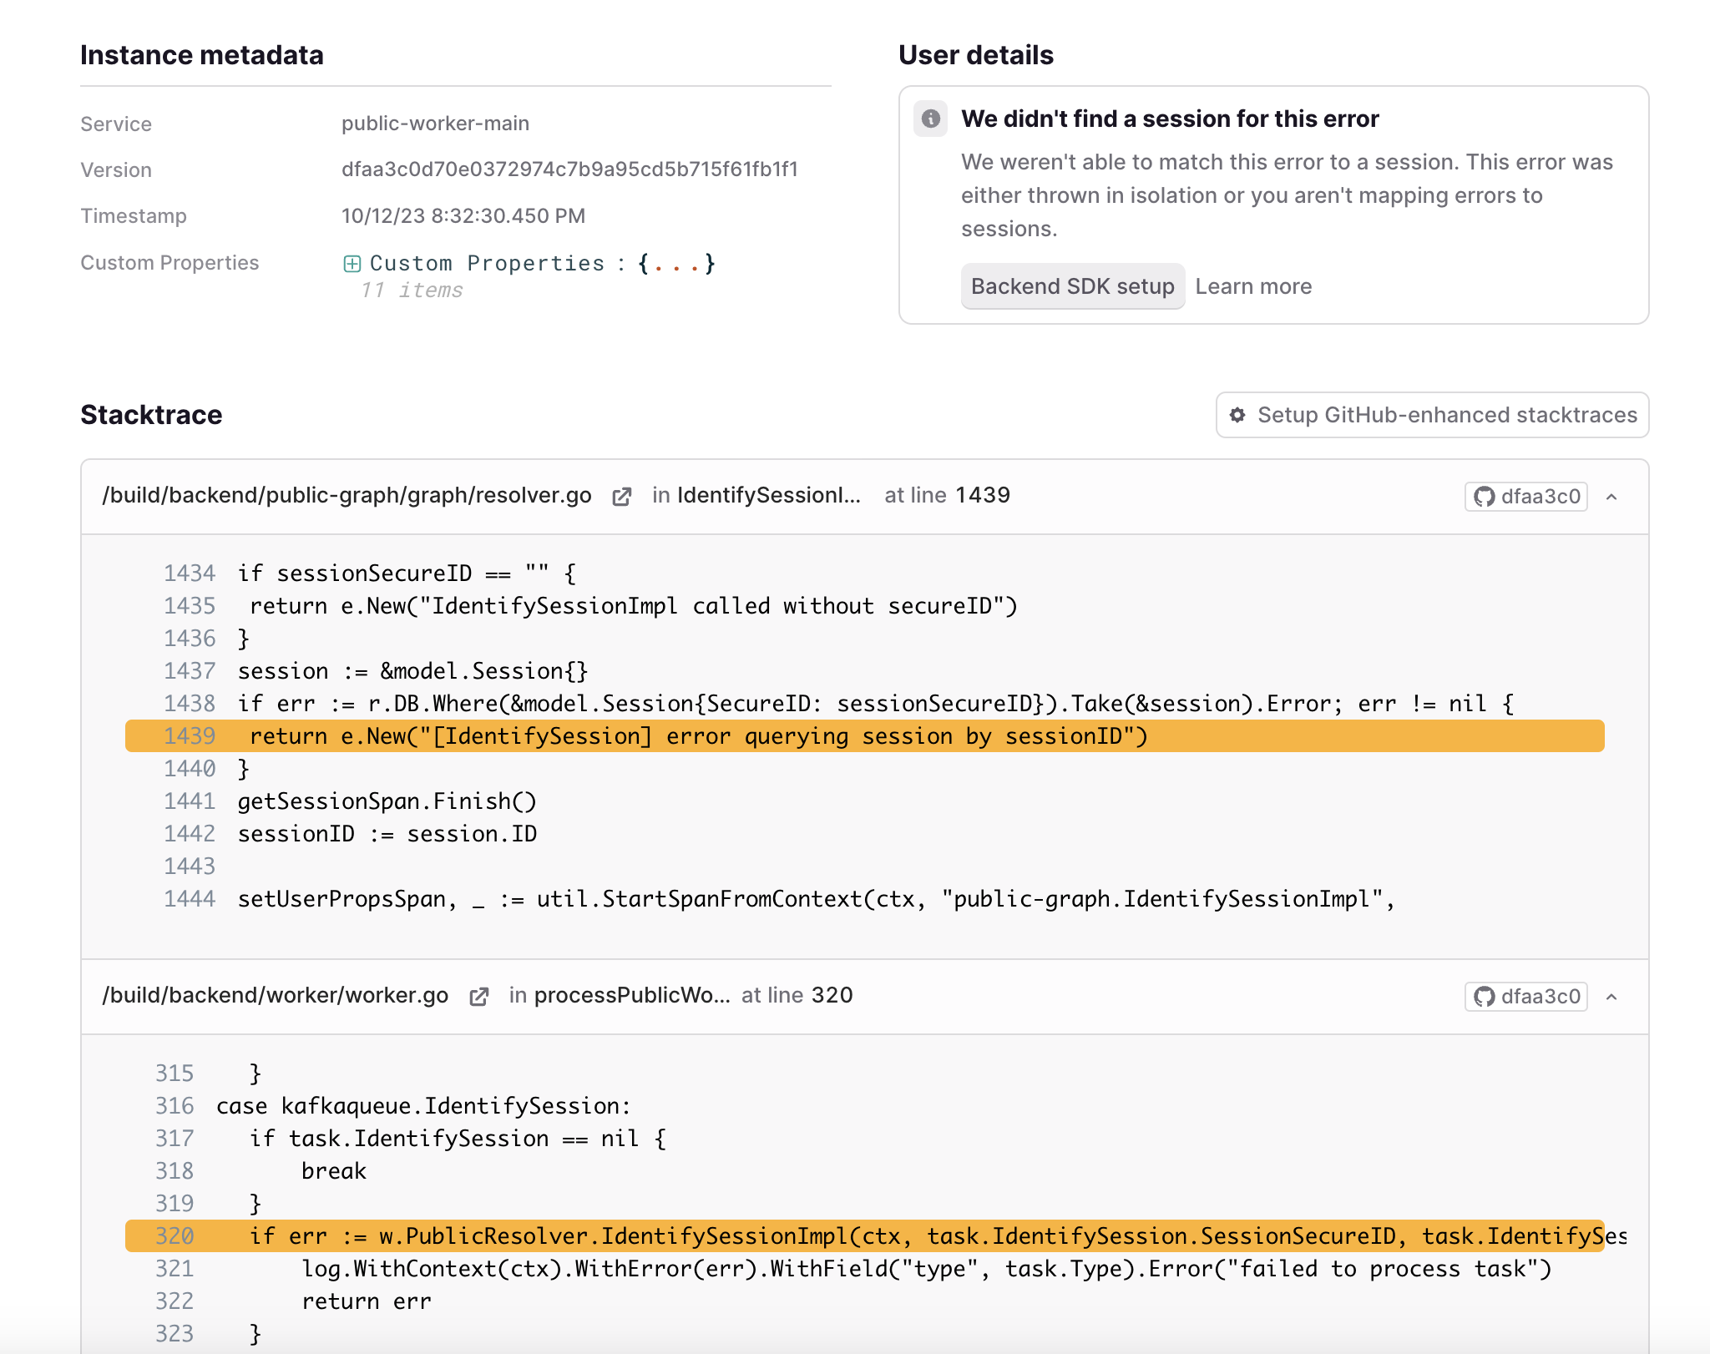Click code line 1444 setUserPropsSpan
This screenshot has width=1710, height=1354.
(817, 899)
